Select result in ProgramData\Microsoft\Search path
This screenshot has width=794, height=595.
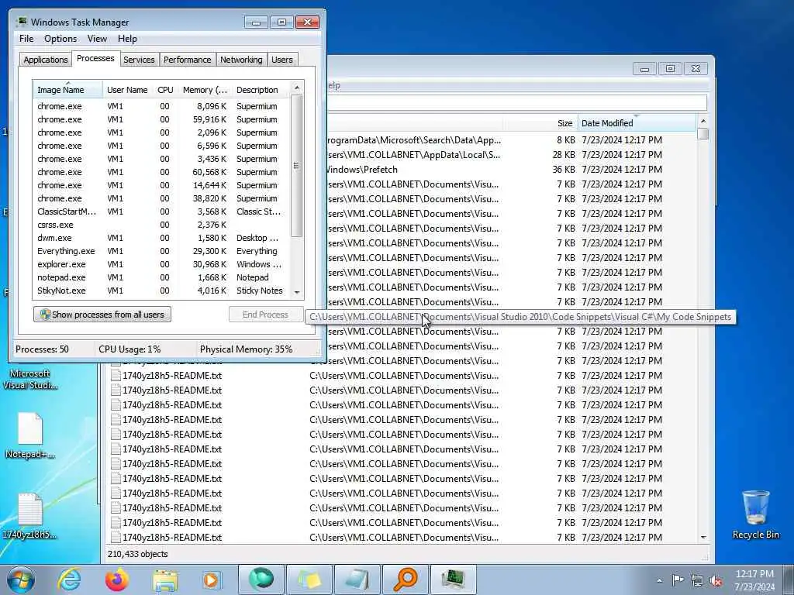[512, 140]
